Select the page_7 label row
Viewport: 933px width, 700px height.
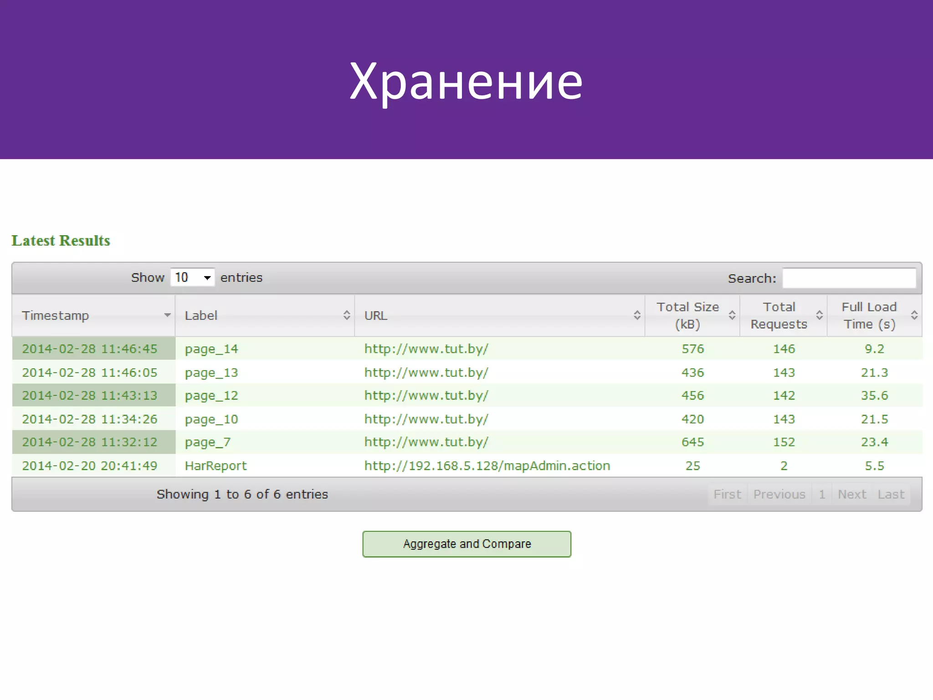208,442
